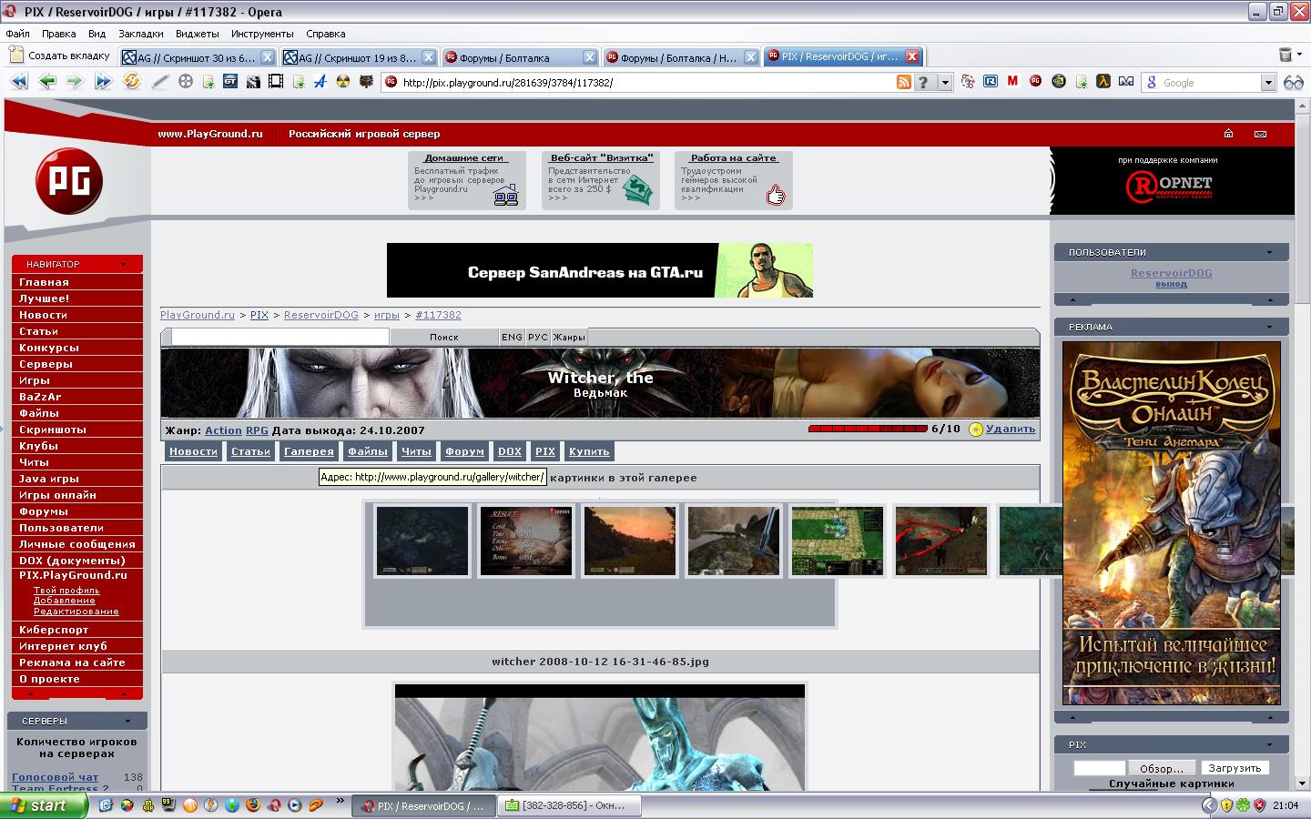
Task: Open the sunset landscape gallery thumbnail
Action: 630,541
